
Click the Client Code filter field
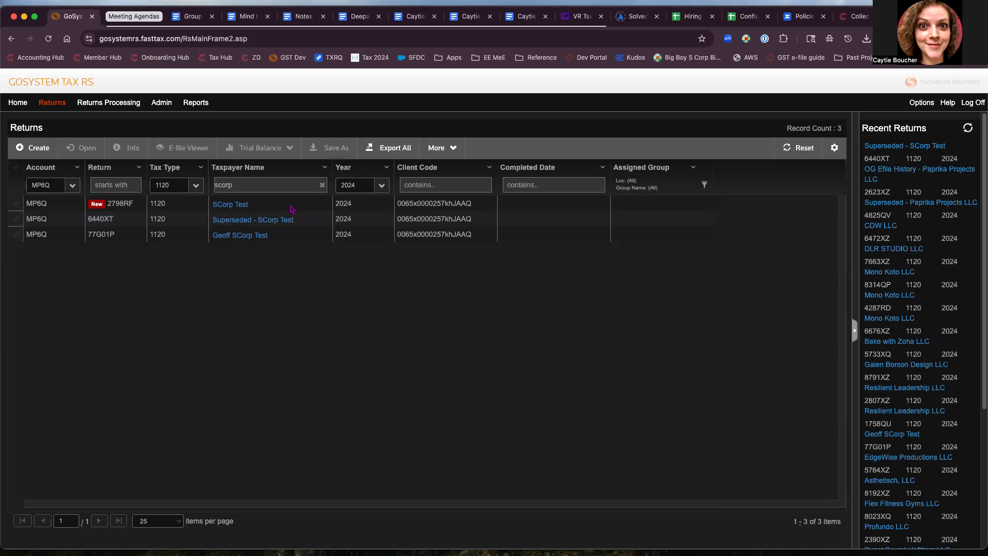click(x=445, y=185)
